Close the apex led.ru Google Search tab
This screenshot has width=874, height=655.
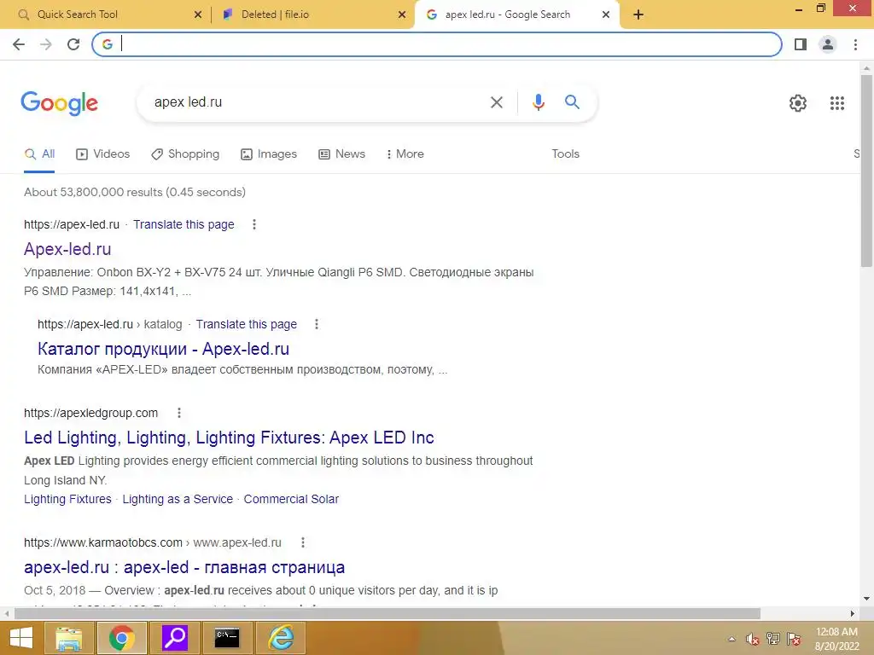pyautogui.click(x=606, y=14)
